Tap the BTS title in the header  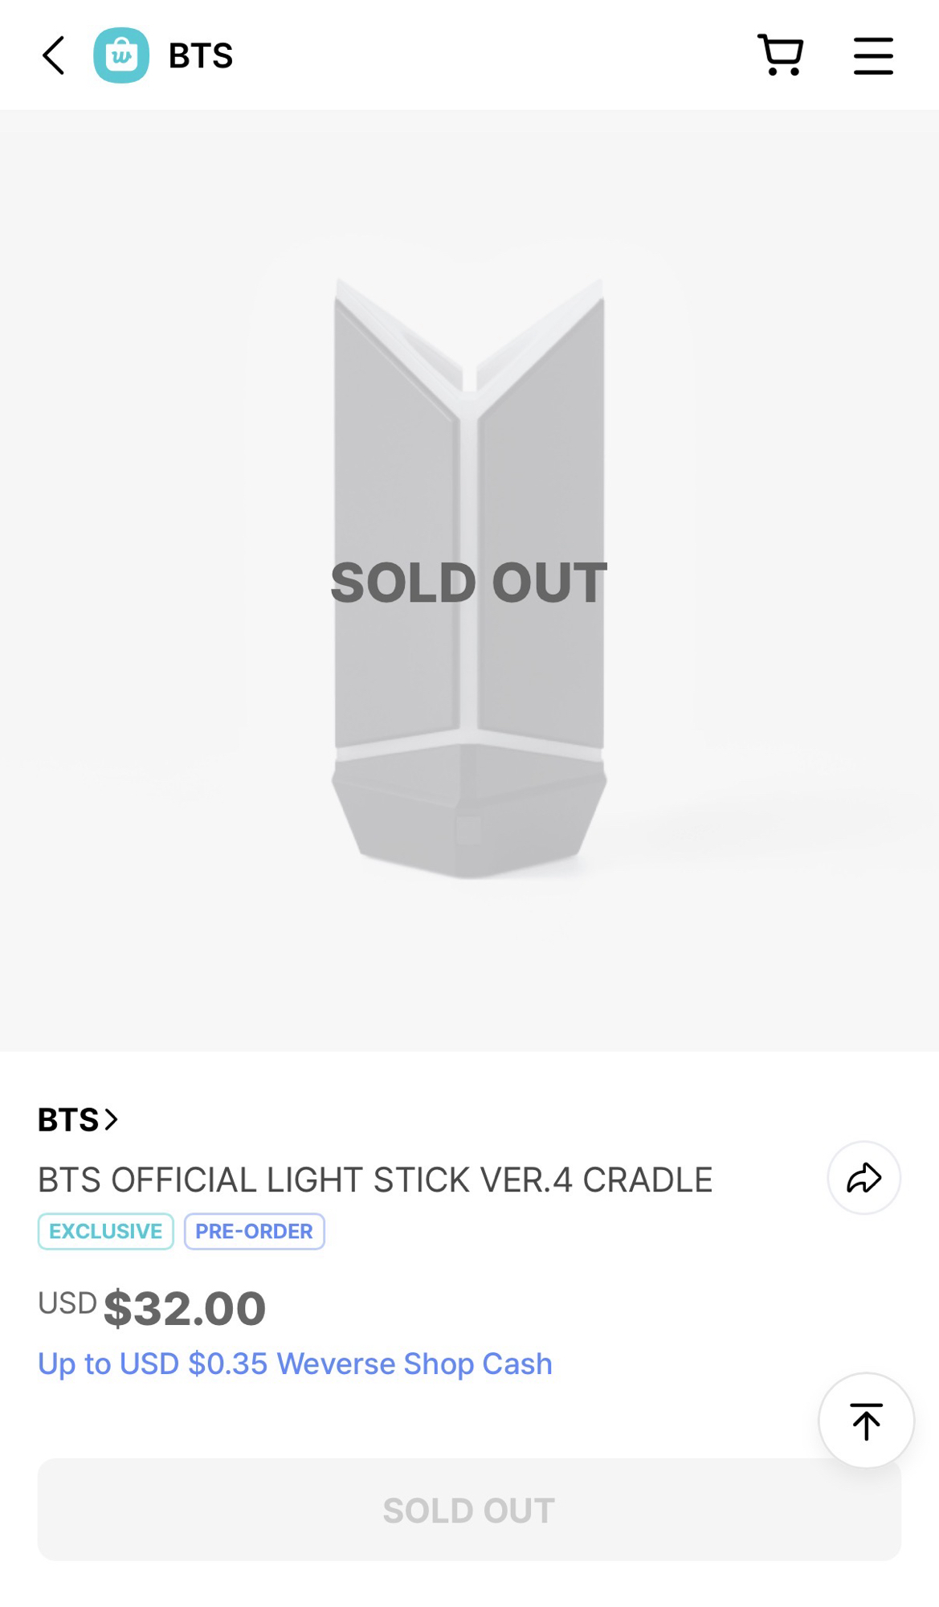pyautogui.click(x=201, y=56)
